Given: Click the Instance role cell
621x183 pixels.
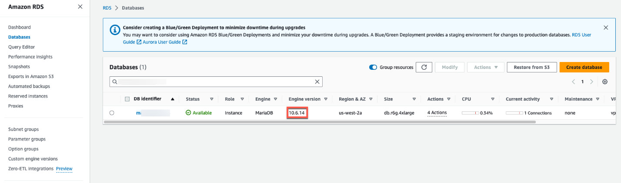Looking at the screenshot, I should pyautogui.click(x=234, y=113).
